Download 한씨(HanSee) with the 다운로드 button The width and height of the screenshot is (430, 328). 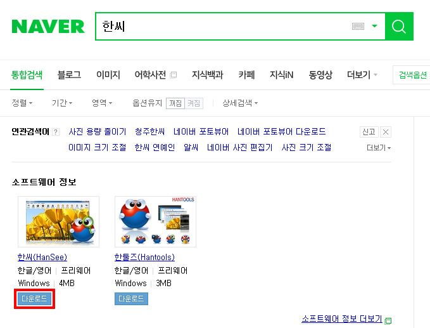(34, 299)
